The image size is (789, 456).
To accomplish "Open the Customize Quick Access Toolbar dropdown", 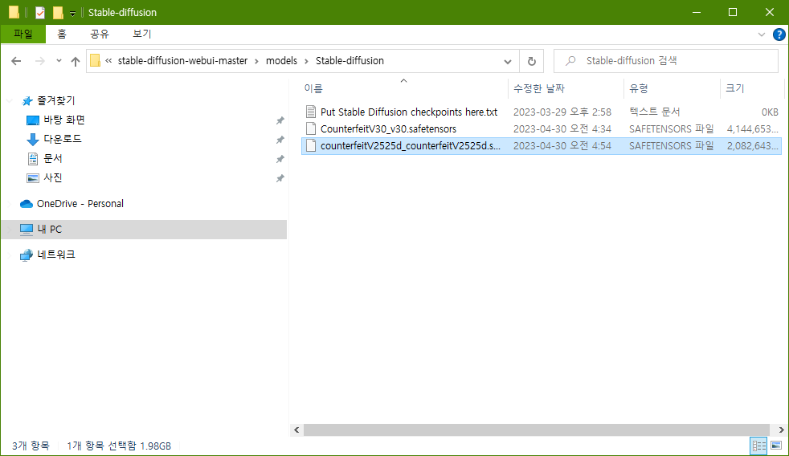I will coord(72,14).
